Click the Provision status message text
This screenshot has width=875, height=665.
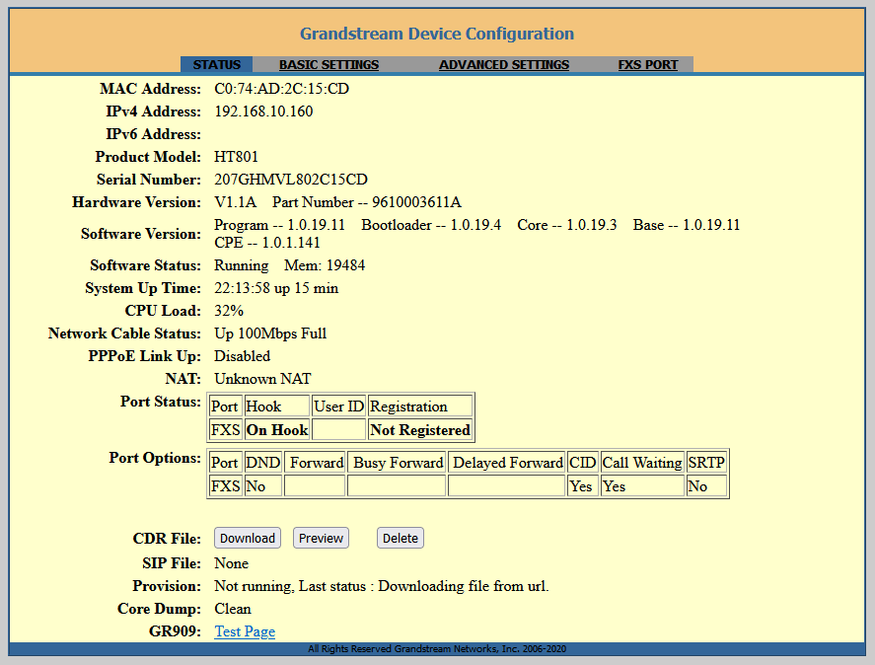coord(381,586)
